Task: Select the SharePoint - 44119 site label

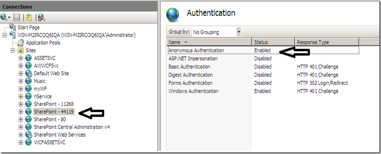Action: [54, 112]
